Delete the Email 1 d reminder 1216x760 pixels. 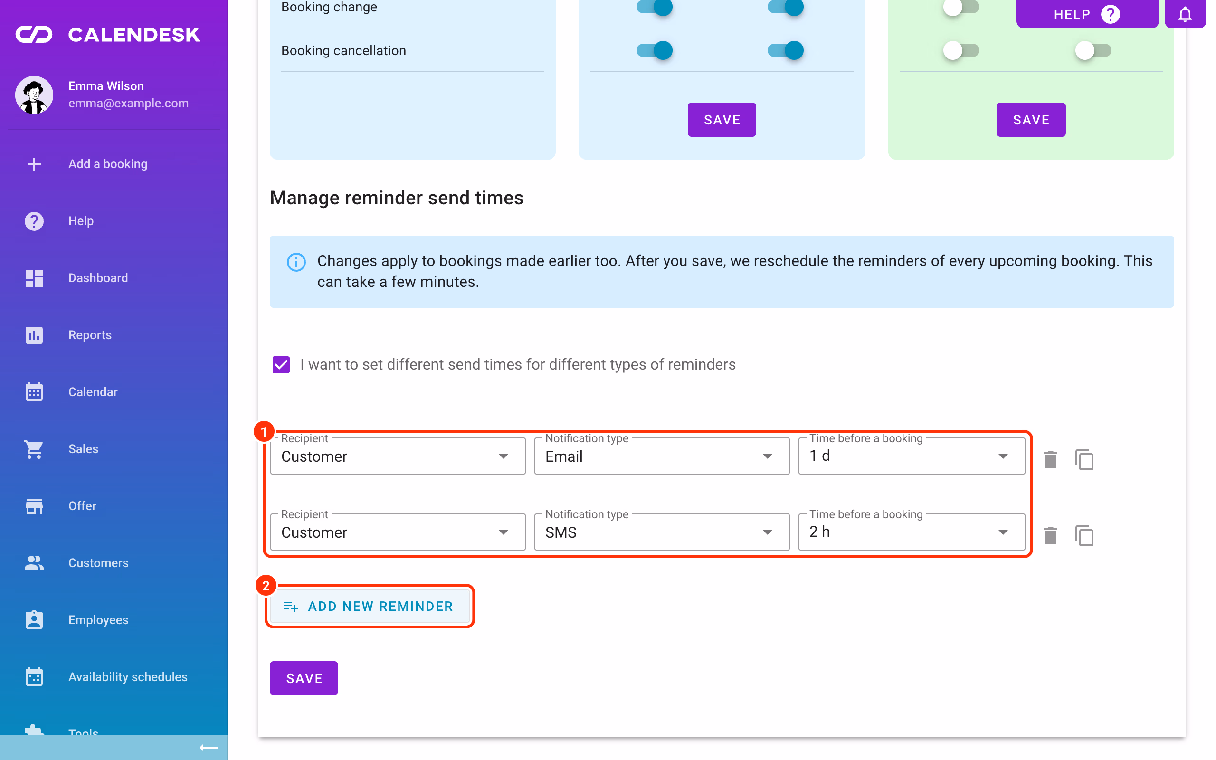1050,459
